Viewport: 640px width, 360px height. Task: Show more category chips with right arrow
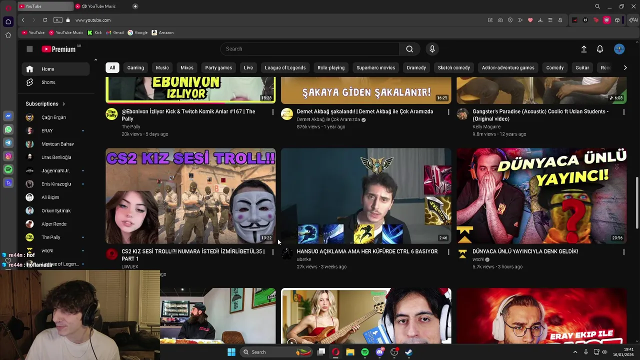[625, 67]
